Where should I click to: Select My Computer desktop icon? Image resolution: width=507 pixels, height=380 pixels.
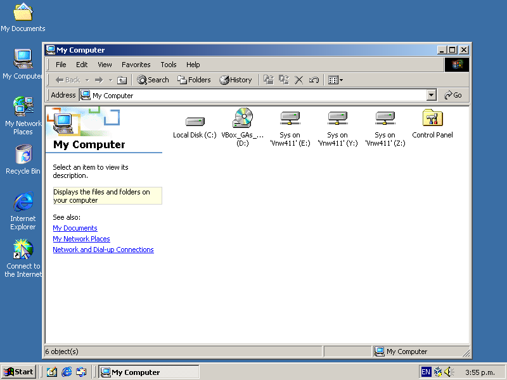(23, 64)
